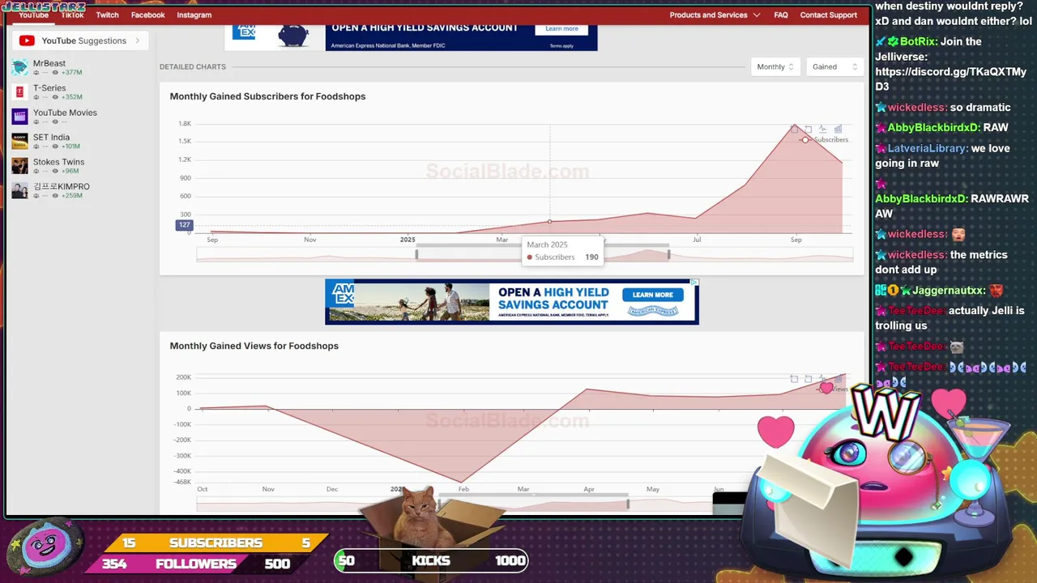Toggle Views legend in views chart
Screen dimensions: 1037x583
tap(832, 389)
